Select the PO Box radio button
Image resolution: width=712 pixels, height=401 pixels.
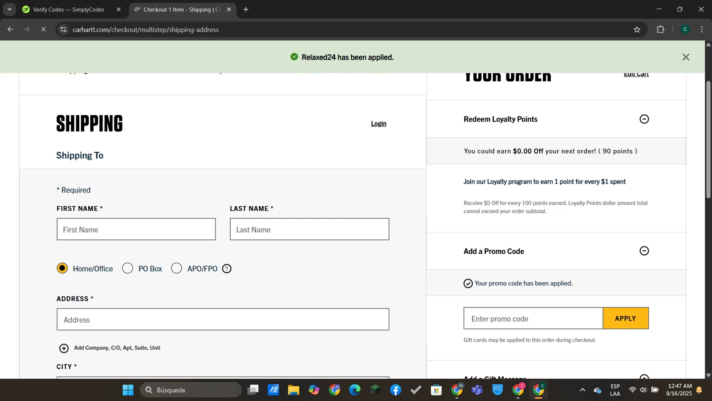point(128,268)
